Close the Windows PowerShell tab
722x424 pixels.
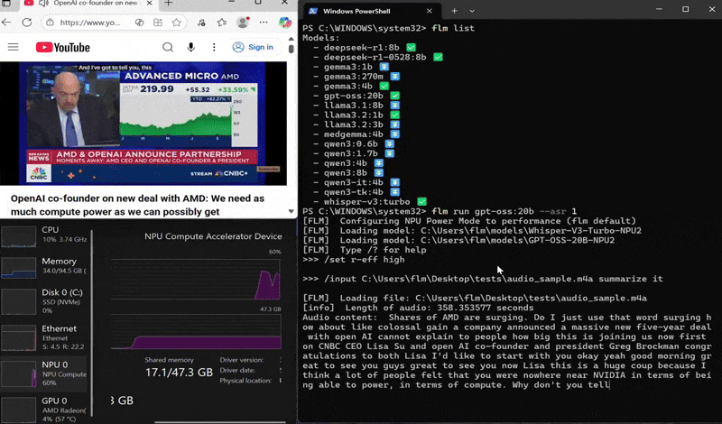point(430,11)
